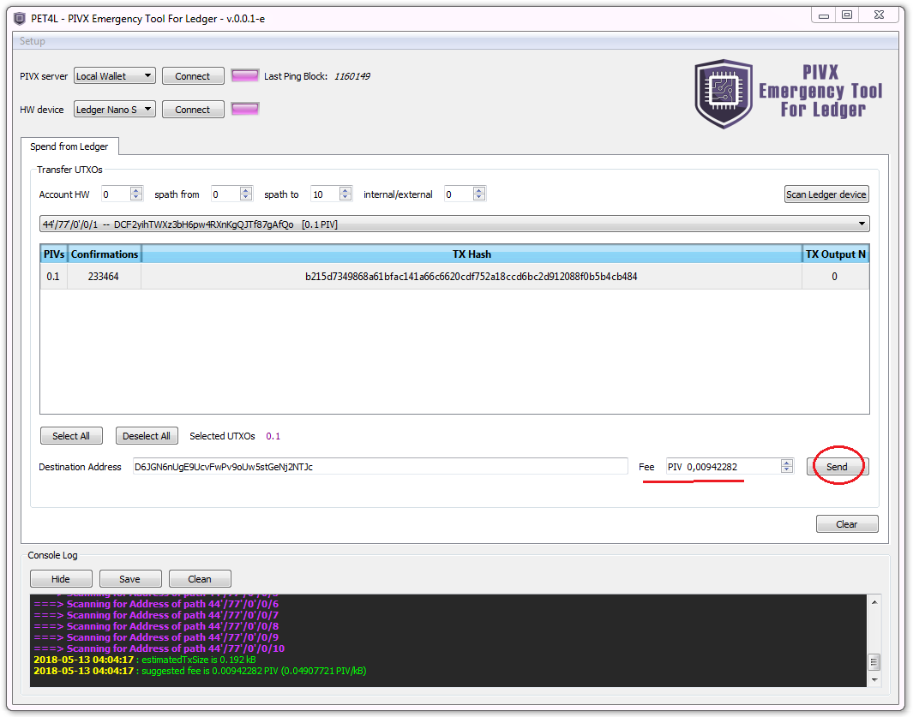Click the PET4L shield icon in title bar
The image size is (913, 717).
20,19
